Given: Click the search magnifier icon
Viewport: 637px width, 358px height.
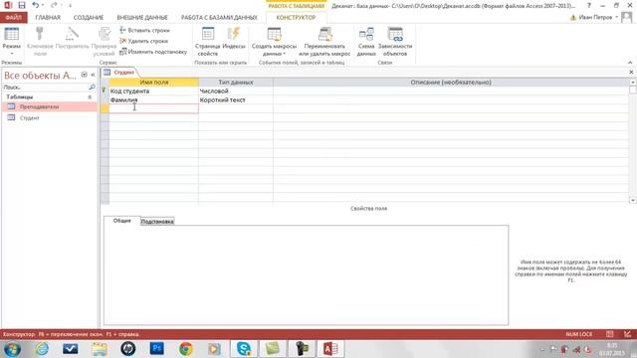Looking at the screenshot, I should click(x=92, y=87).
